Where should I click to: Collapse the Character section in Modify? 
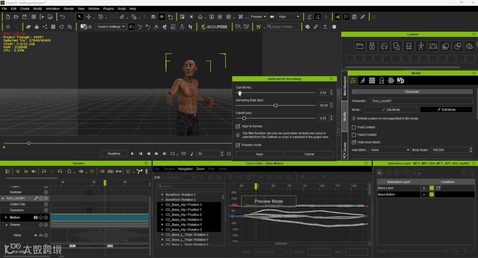[x=354, y=92]
